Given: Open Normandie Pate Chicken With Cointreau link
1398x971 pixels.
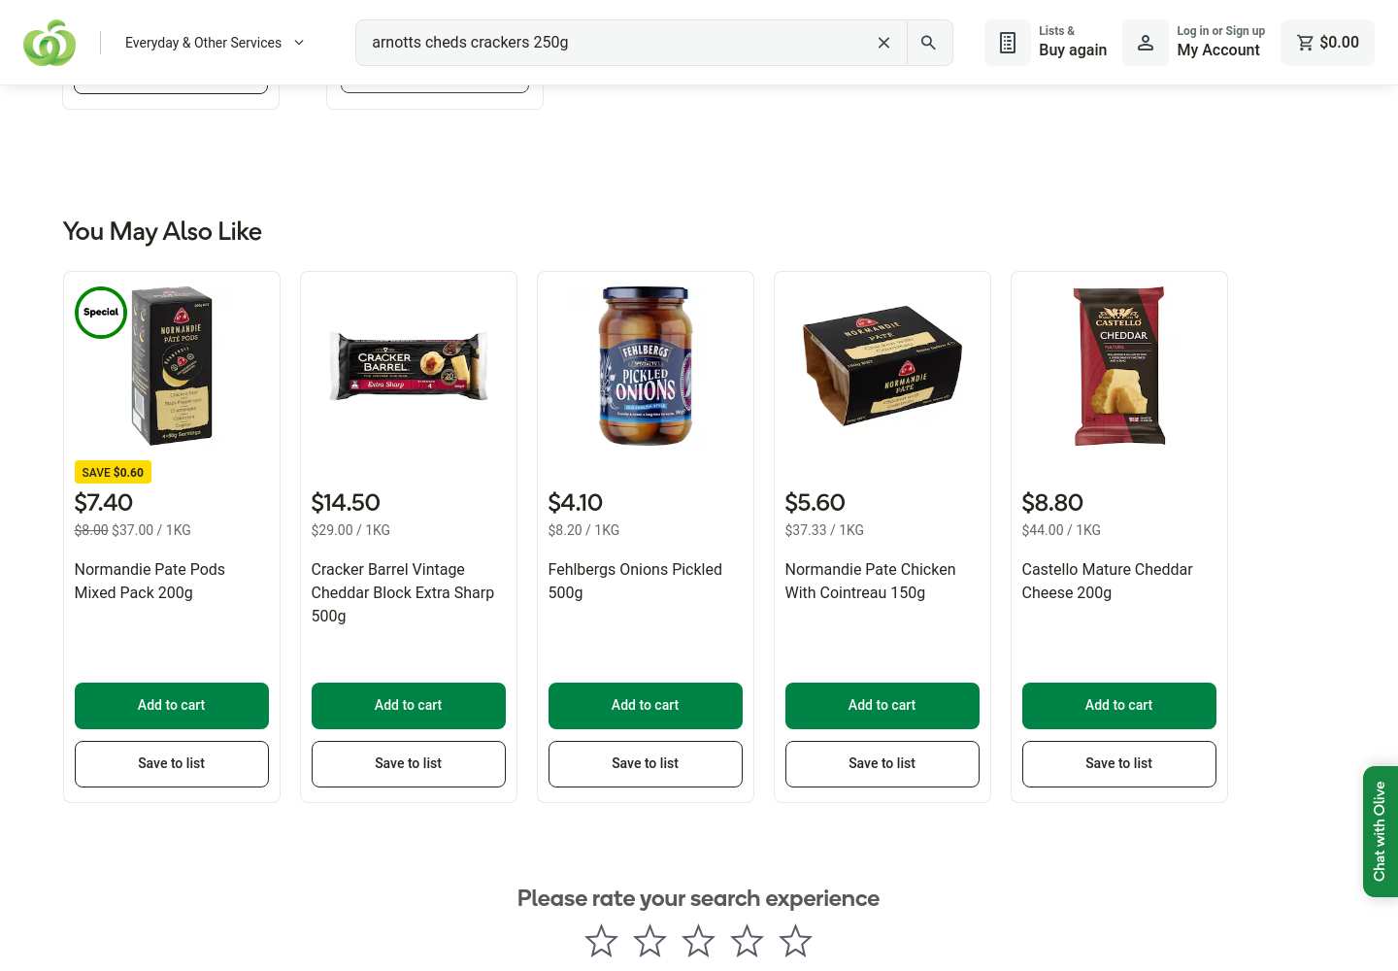Looking at the screenshot, I should (x=870, y=581).
